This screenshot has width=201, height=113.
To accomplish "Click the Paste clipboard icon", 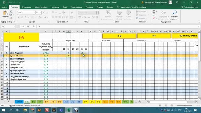I will click(x=5, y=13).
